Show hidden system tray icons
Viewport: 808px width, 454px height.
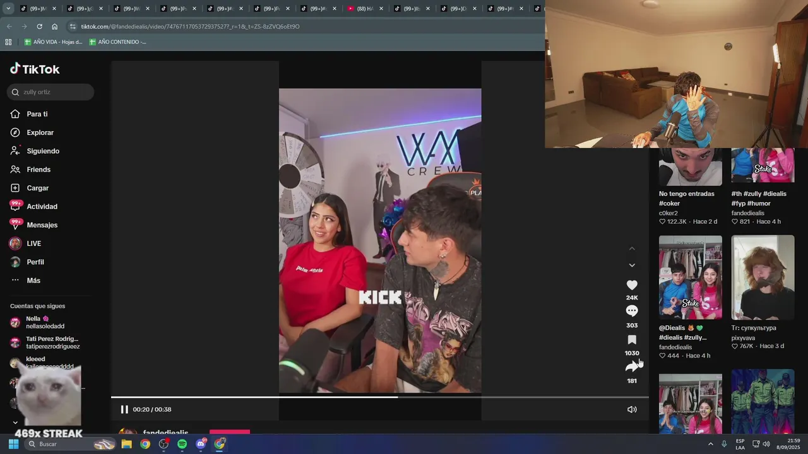click(710, 444)
